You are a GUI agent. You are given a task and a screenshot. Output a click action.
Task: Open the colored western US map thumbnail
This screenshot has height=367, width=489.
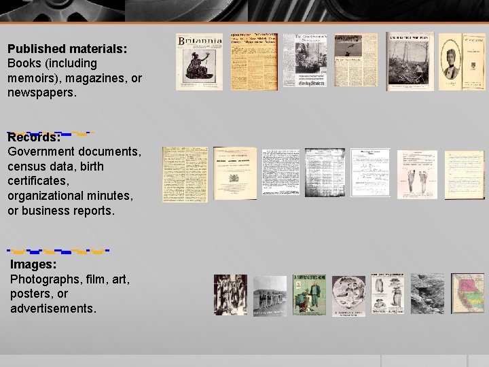pos(467,294)
